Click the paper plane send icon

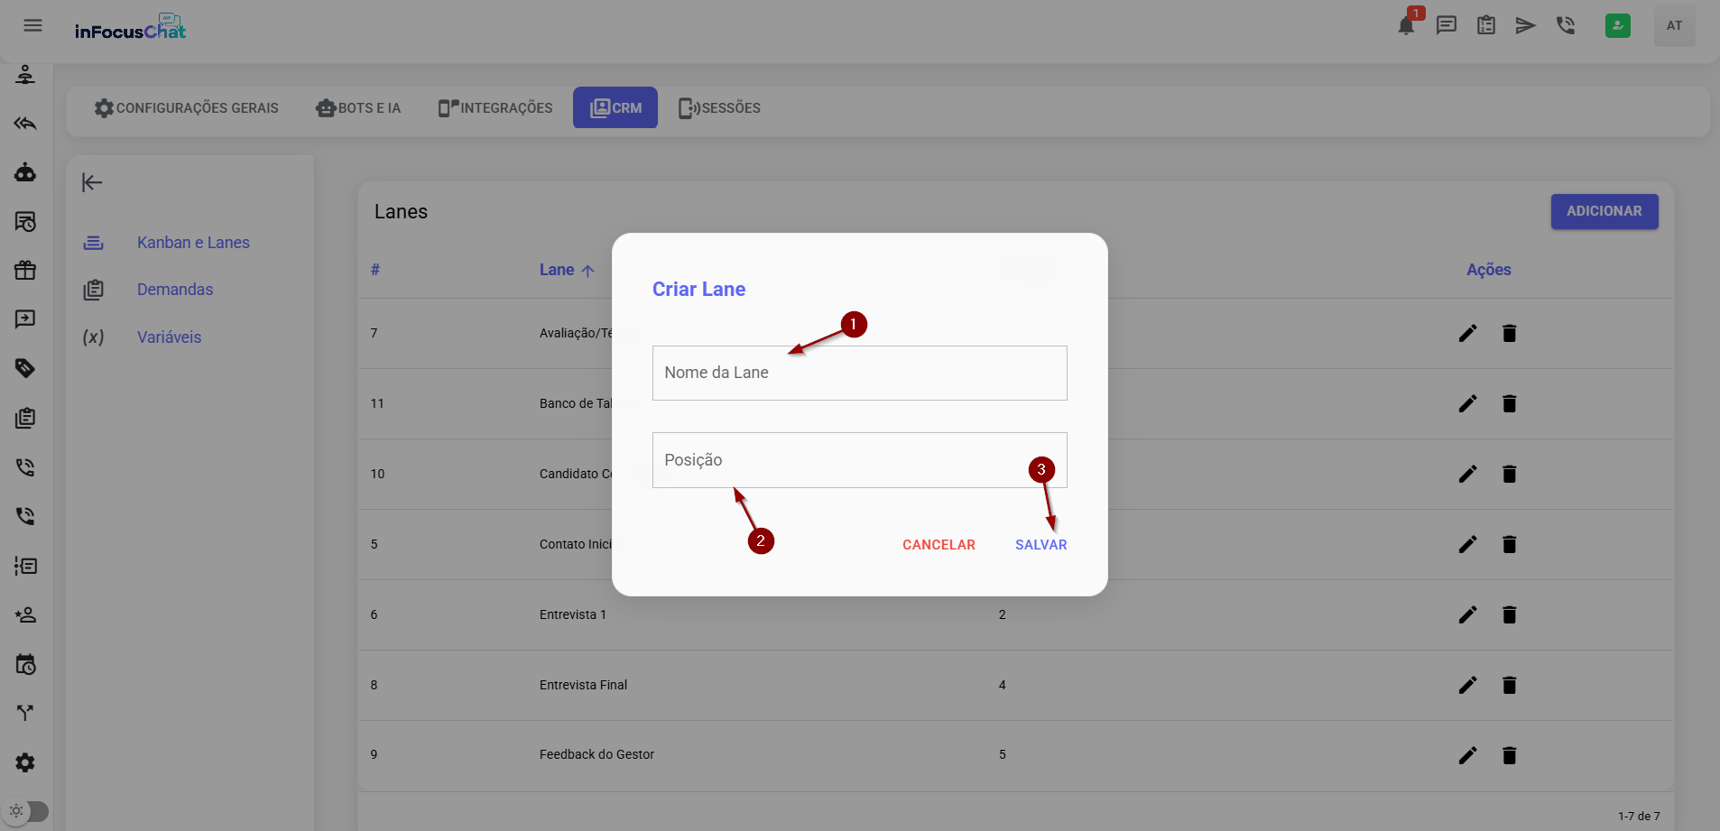click(x=1525, y=25)
